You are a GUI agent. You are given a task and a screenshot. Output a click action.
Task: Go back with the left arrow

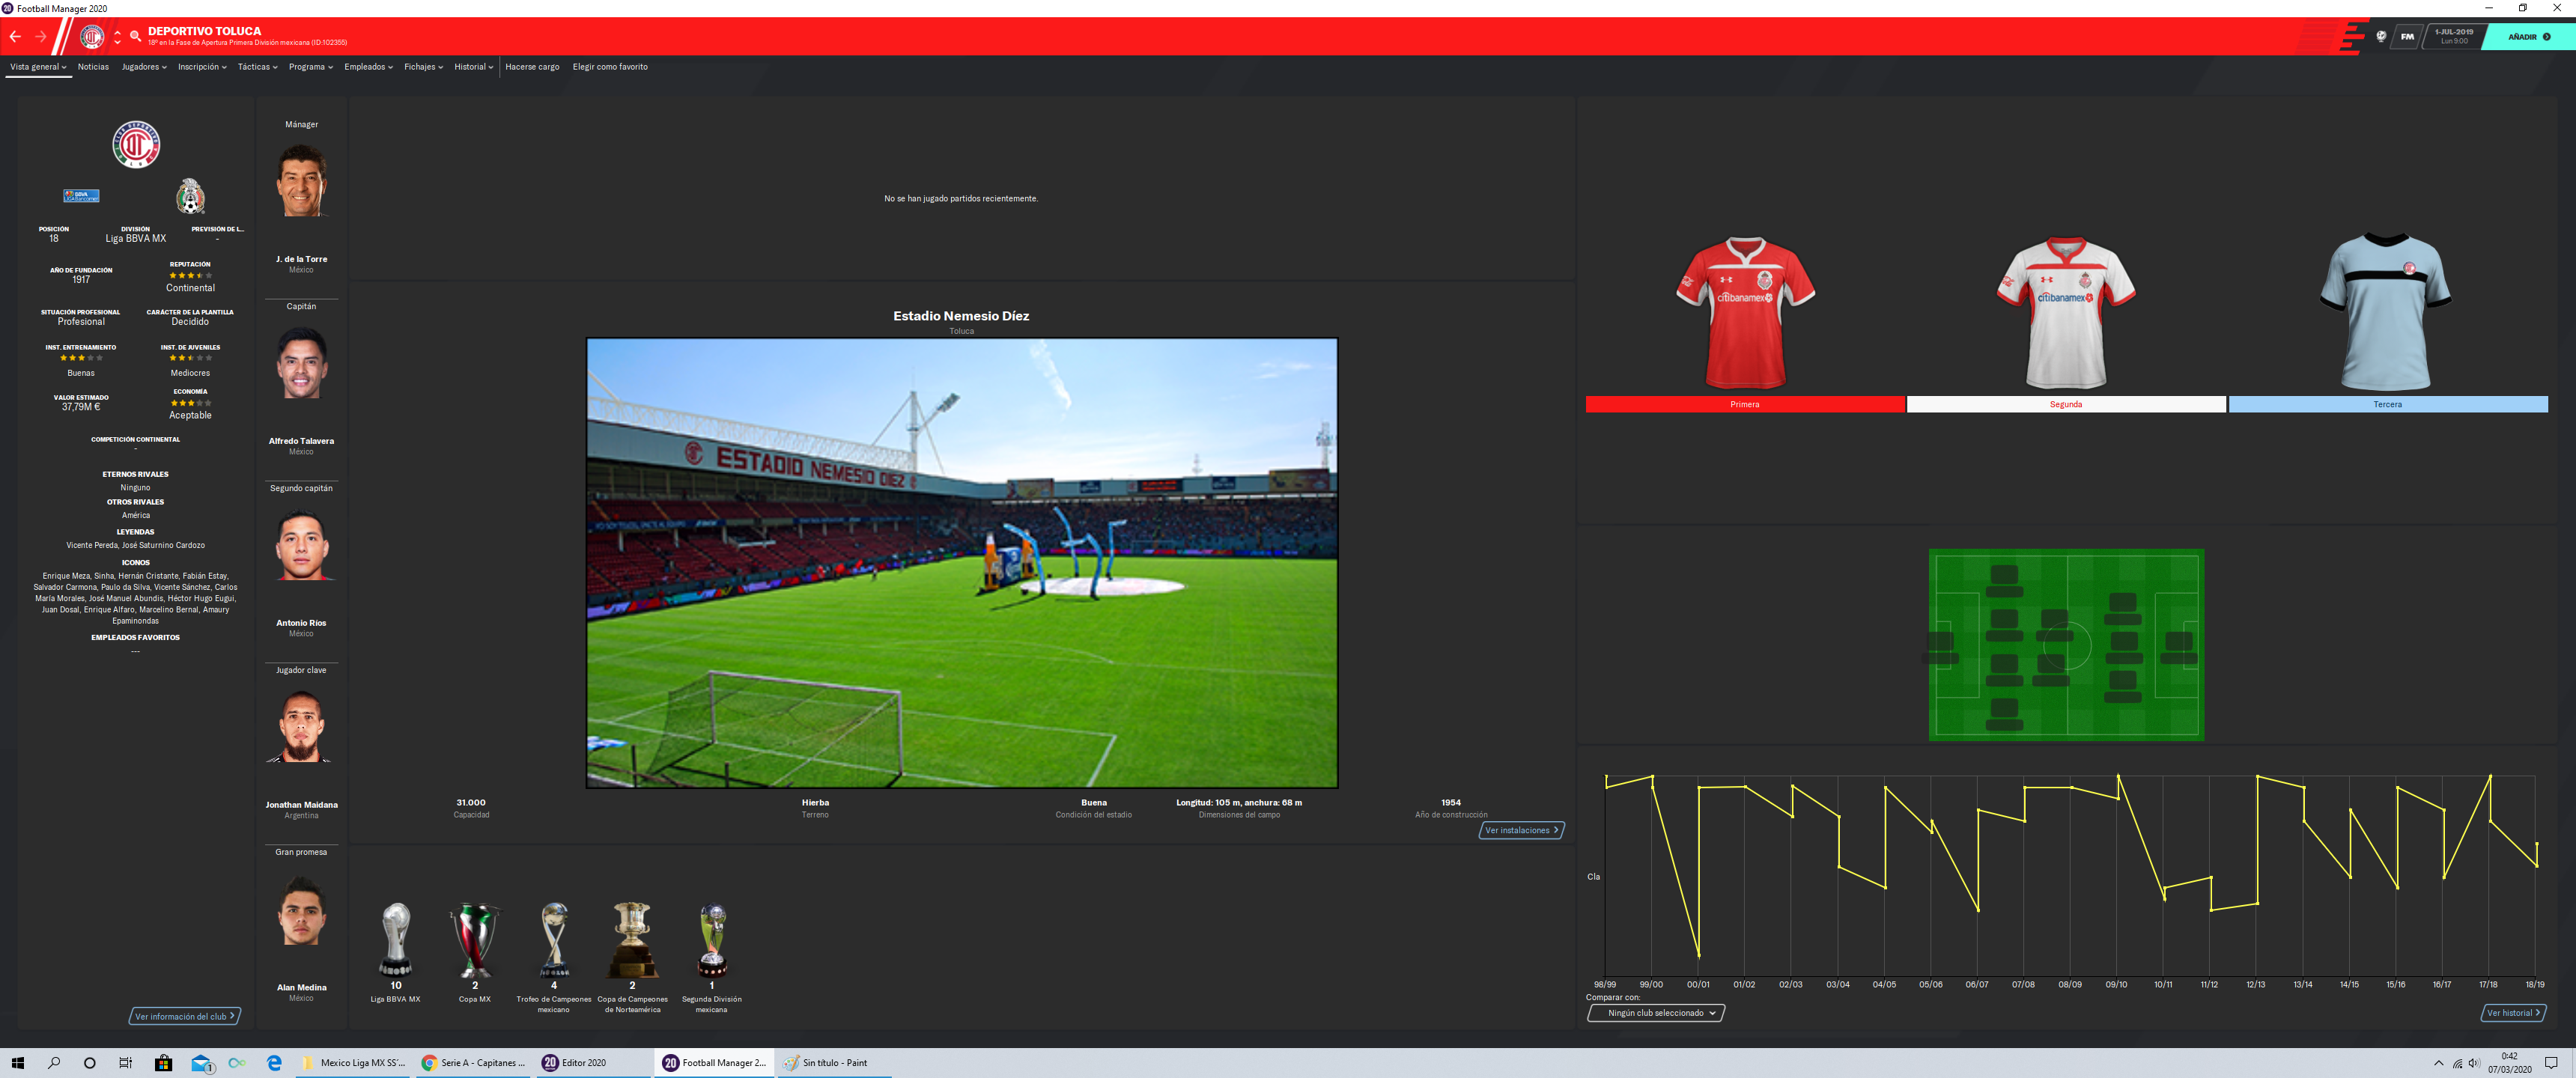(x=15, y=37)
